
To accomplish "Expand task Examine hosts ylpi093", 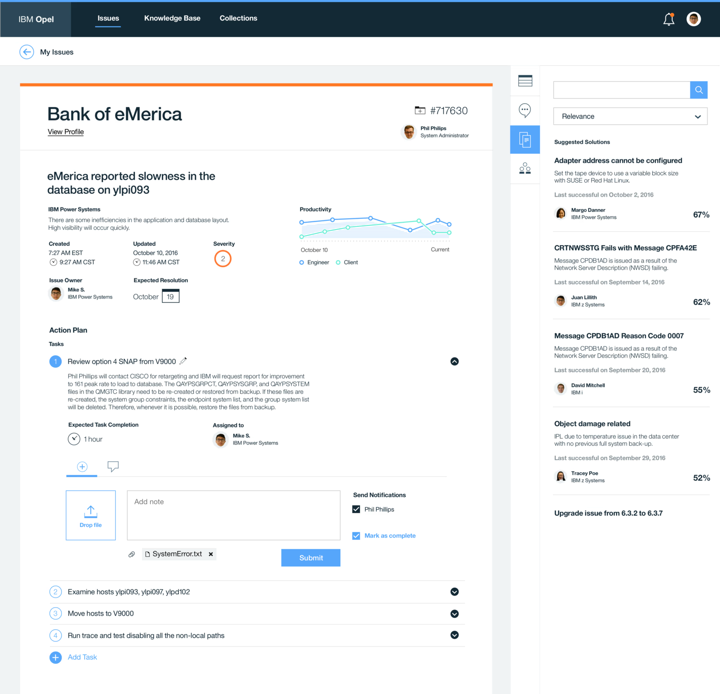I will tap(455, 592).
